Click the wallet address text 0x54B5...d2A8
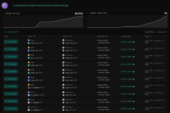This screenshot has width=170, height=113. [39, 6]
